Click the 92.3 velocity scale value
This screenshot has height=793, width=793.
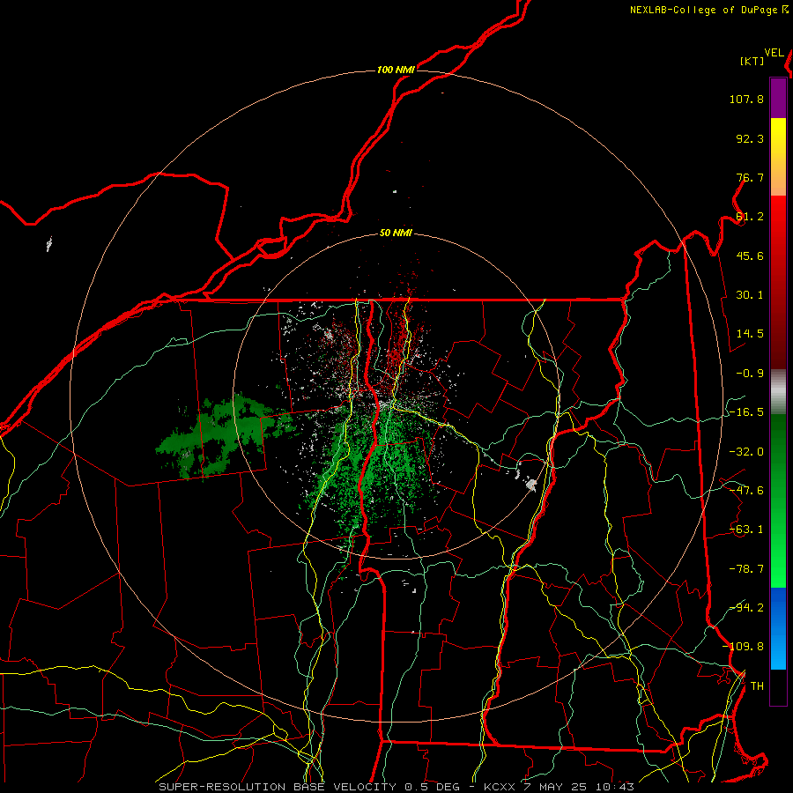tap(750, 138)
